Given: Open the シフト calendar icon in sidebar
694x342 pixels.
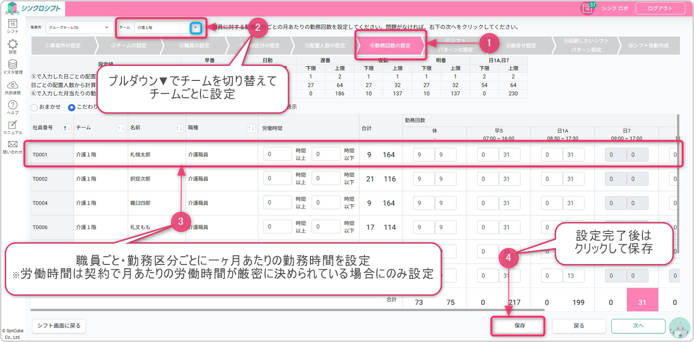Looking at the screenshot, I should click(13, 24).
